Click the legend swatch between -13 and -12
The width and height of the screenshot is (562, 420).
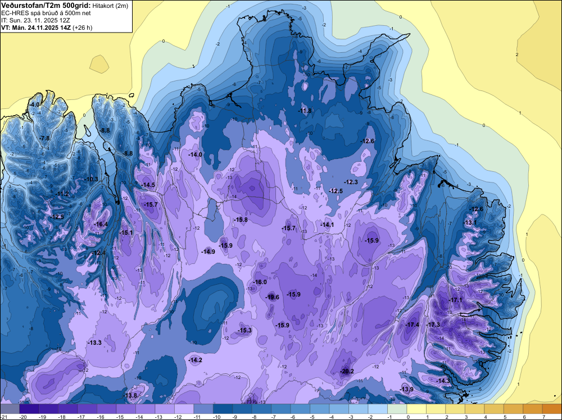(x=165, y=409)
